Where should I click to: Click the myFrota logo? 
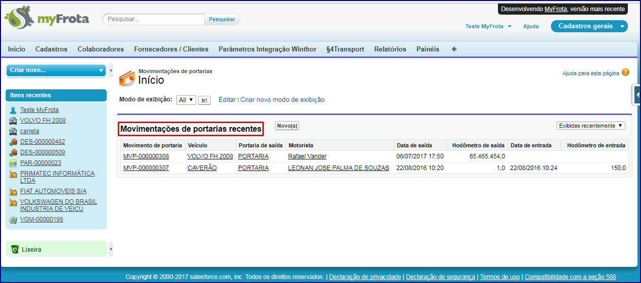(47, 19)
